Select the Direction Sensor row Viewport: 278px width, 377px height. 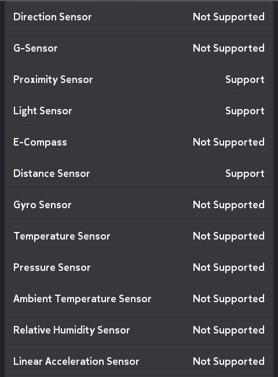139,17
